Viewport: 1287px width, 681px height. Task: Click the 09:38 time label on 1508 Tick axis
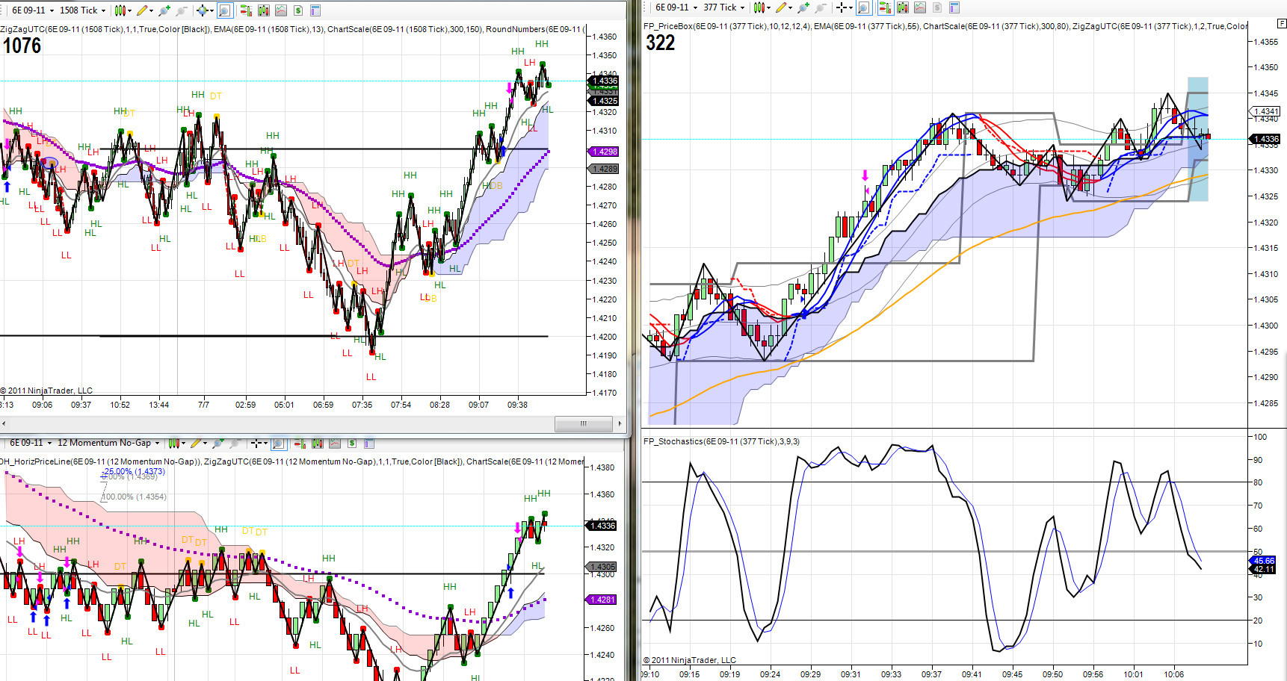click(x=517, y=405)
